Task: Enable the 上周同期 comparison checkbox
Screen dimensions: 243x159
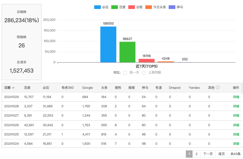Action: click(x=144, y=73)
